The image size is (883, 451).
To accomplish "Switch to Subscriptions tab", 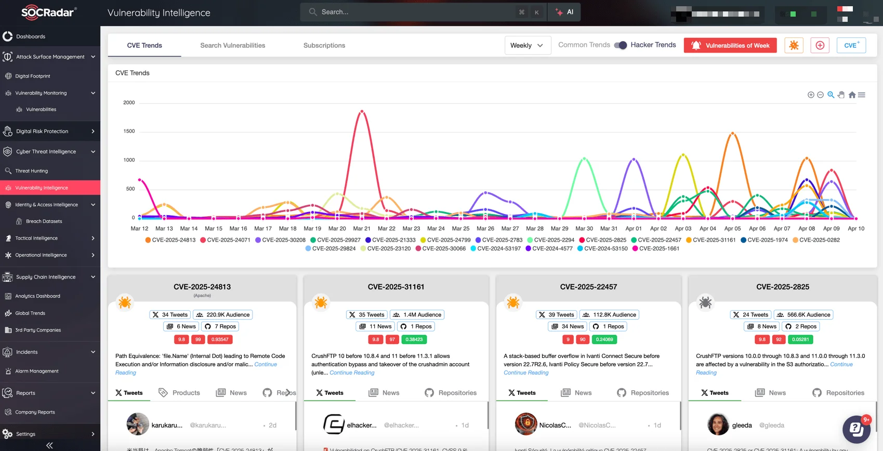I will (x=324, y=45).
